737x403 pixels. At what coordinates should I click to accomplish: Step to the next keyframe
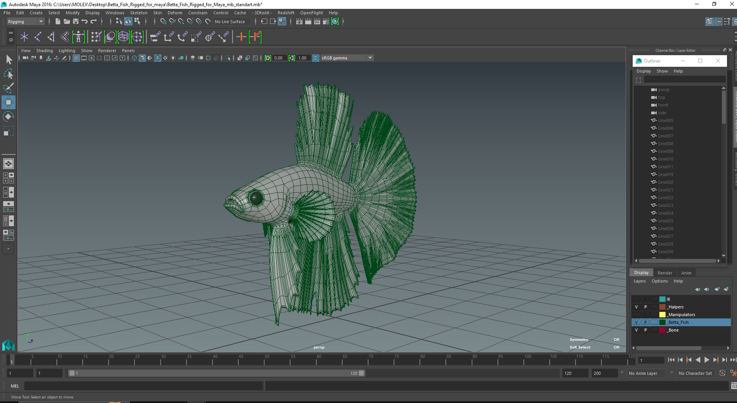click(x=715, y=360)
